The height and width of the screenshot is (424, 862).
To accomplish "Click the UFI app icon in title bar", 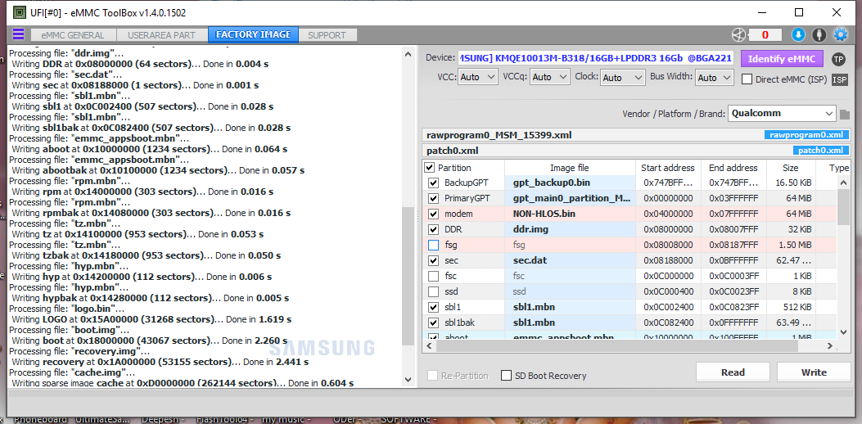I will (20, 12).
